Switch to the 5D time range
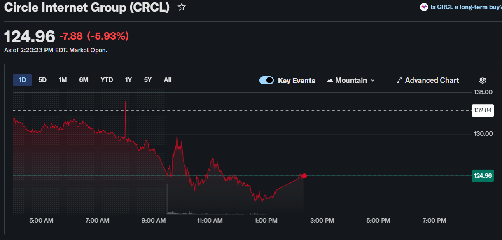 point(42,80)
